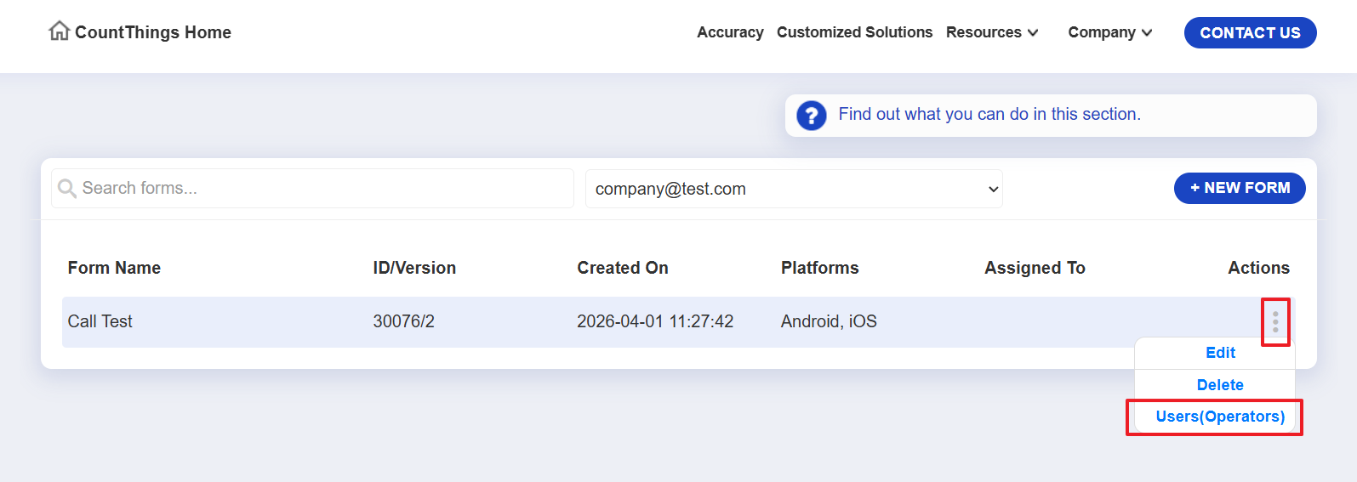
Task: Expand the Company menu chevron
Action: [x=1147, y=33]
